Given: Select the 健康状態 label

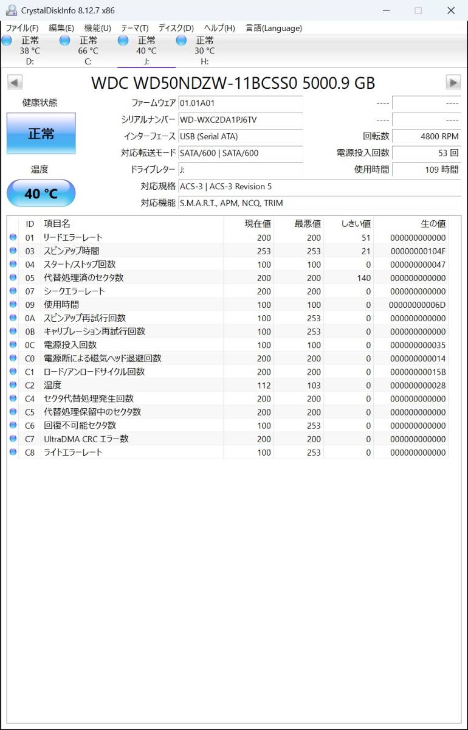Looking at the screenshot, I should [x=40, y=103].
